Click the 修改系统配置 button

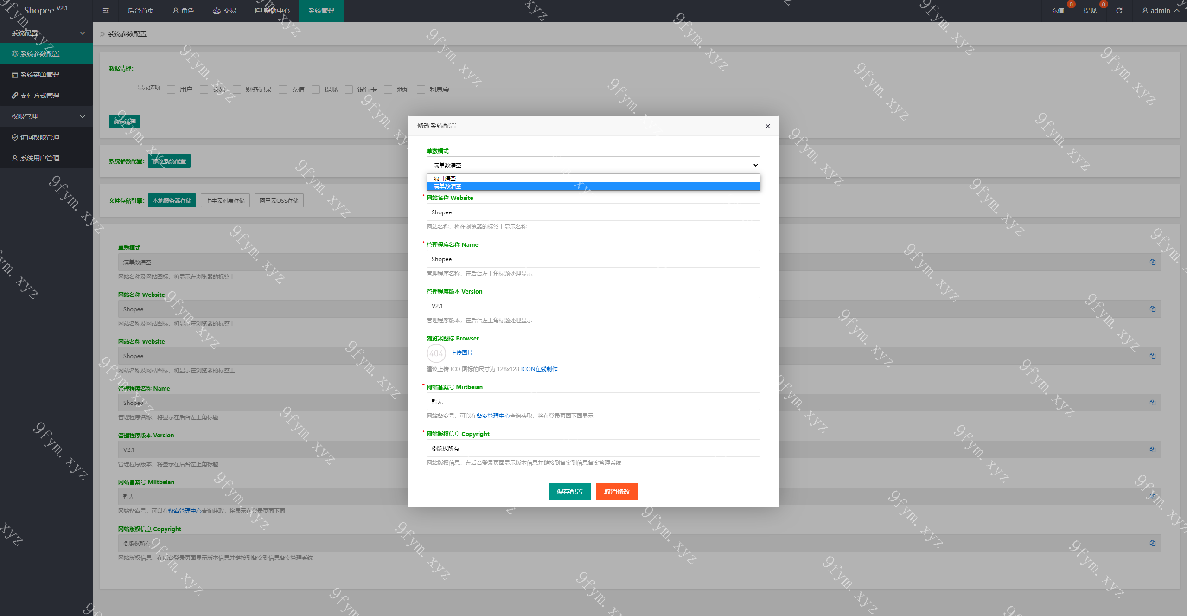pyautogui.click(x=169, y=161)
